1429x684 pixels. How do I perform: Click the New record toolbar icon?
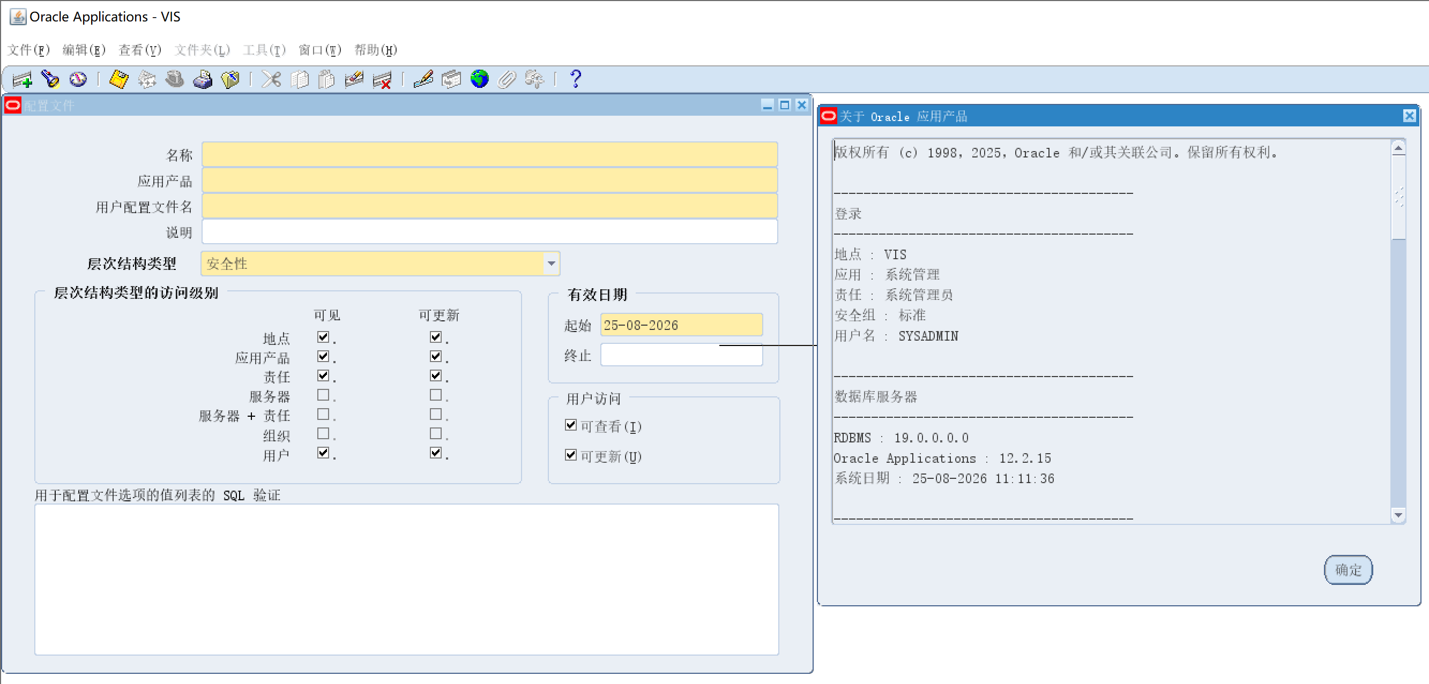(22, 79)
